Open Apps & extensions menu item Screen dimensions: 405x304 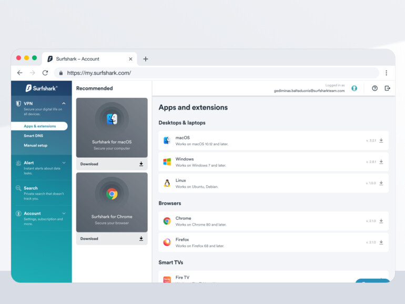point(39,126)
